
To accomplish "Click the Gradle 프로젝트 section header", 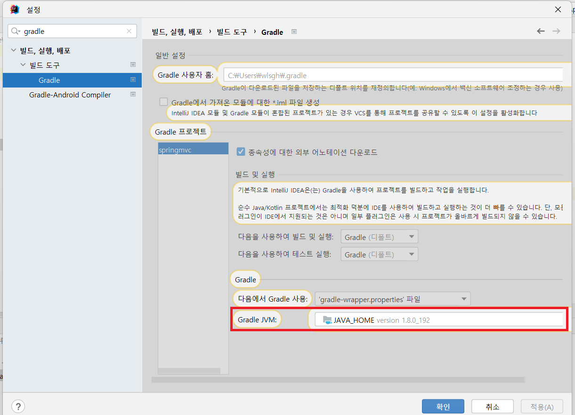I will [180, 132].
